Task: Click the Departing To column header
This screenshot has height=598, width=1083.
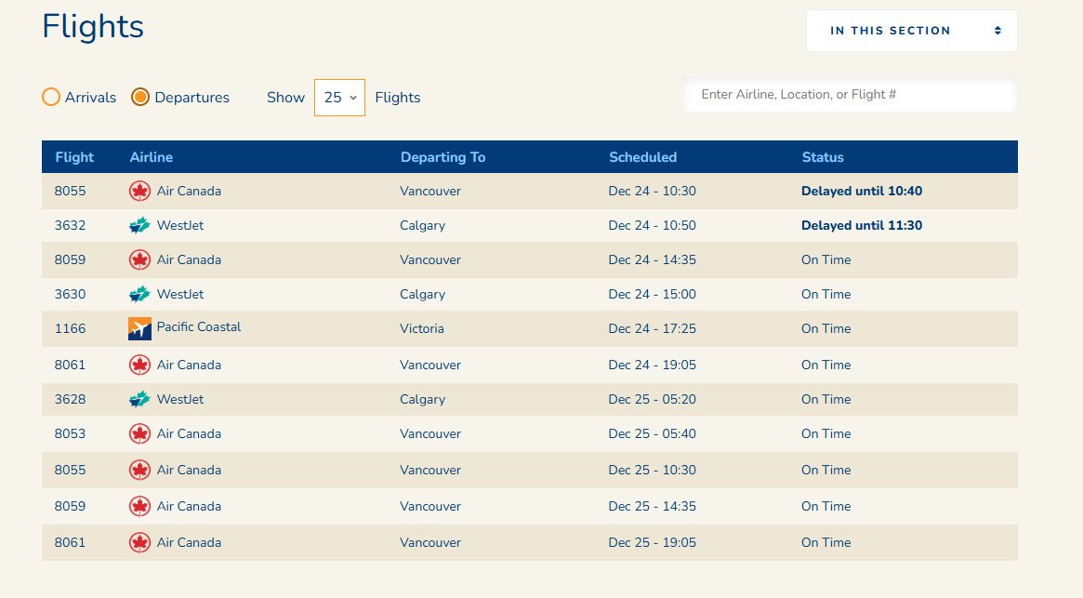Action: click(442, 157)
